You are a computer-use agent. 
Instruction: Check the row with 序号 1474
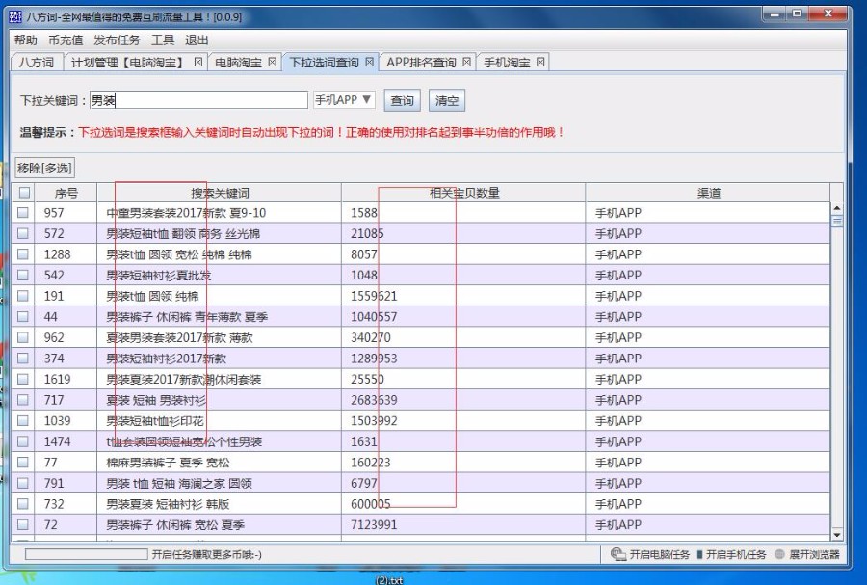coord(23,441)
